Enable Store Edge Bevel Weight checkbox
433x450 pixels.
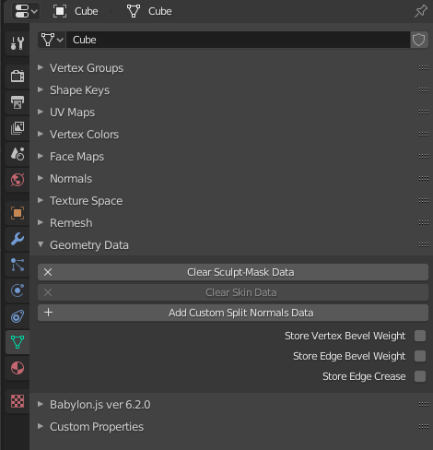[420, 356]
